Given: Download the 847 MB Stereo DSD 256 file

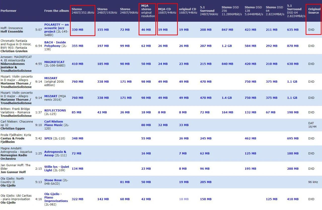Looking at the screenshot, I should tap(227, 30).
